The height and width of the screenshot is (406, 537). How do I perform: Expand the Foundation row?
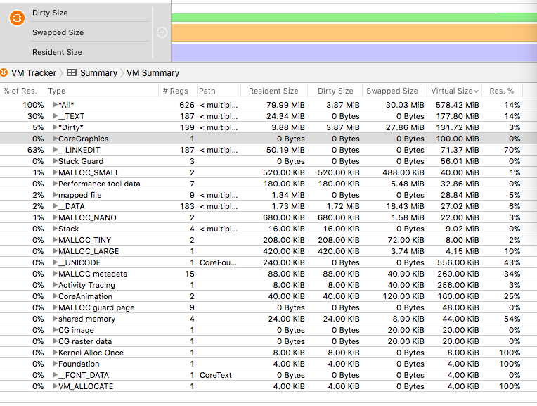[55, 364]
